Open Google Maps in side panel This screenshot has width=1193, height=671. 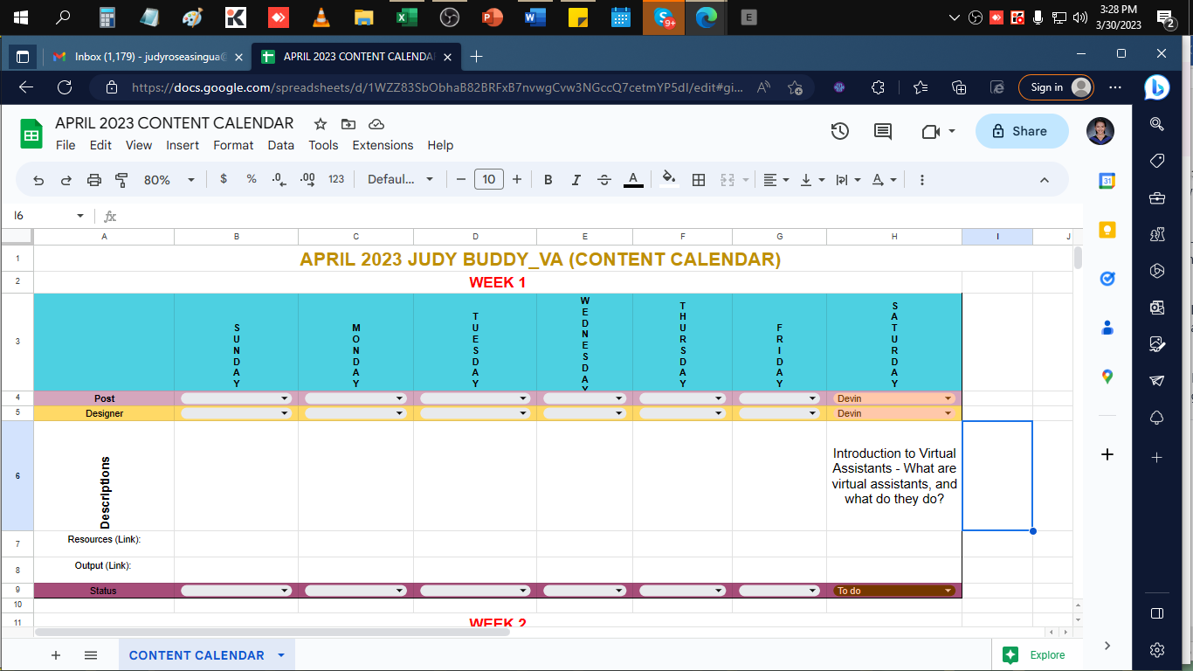pyautogui.click(x=1107, y=377)
